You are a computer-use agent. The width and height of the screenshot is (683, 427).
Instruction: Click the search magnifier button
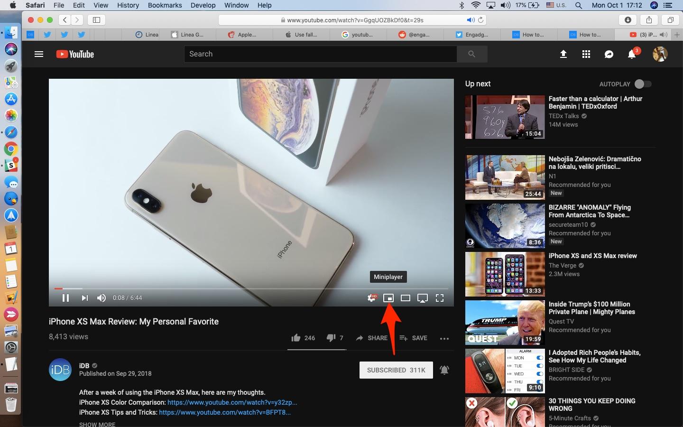tap(471, 54)
